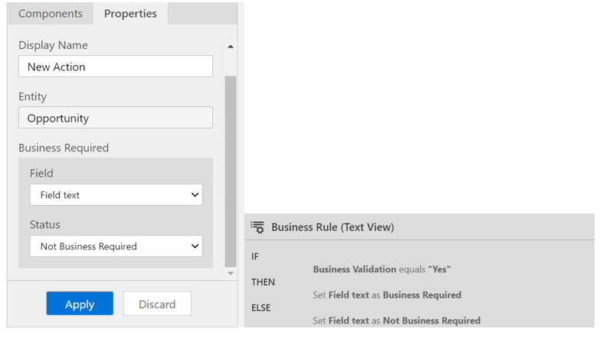Viewport: 613px width, 345px height.
Task: Click Set Field text as Not Business Required
Action: [x=396, y=321]
